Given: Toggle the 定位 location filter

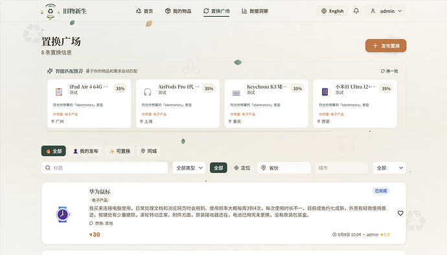Looking at the screenshot, I should click(242, 168).
